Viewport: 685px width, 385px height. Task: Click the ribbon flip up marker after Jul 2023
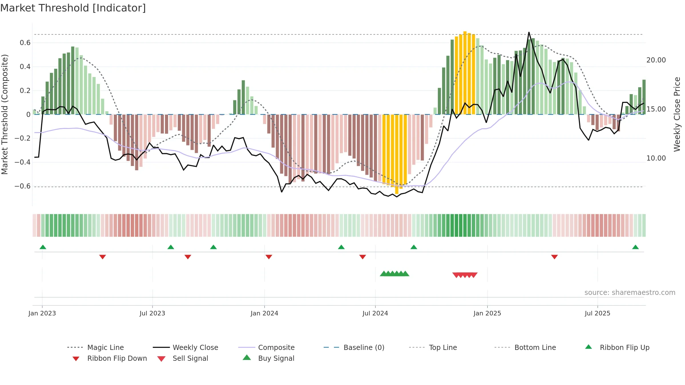tap(171, 247)
